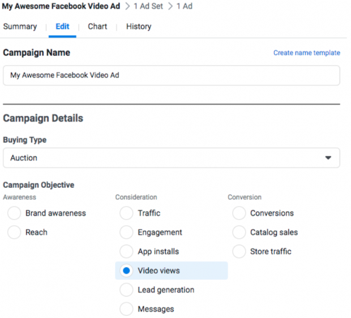The width and height of the screenshot is (351, 318).
Task: Select Engagement as the objective
Action: pyautogui.click(x=126, y=232)
